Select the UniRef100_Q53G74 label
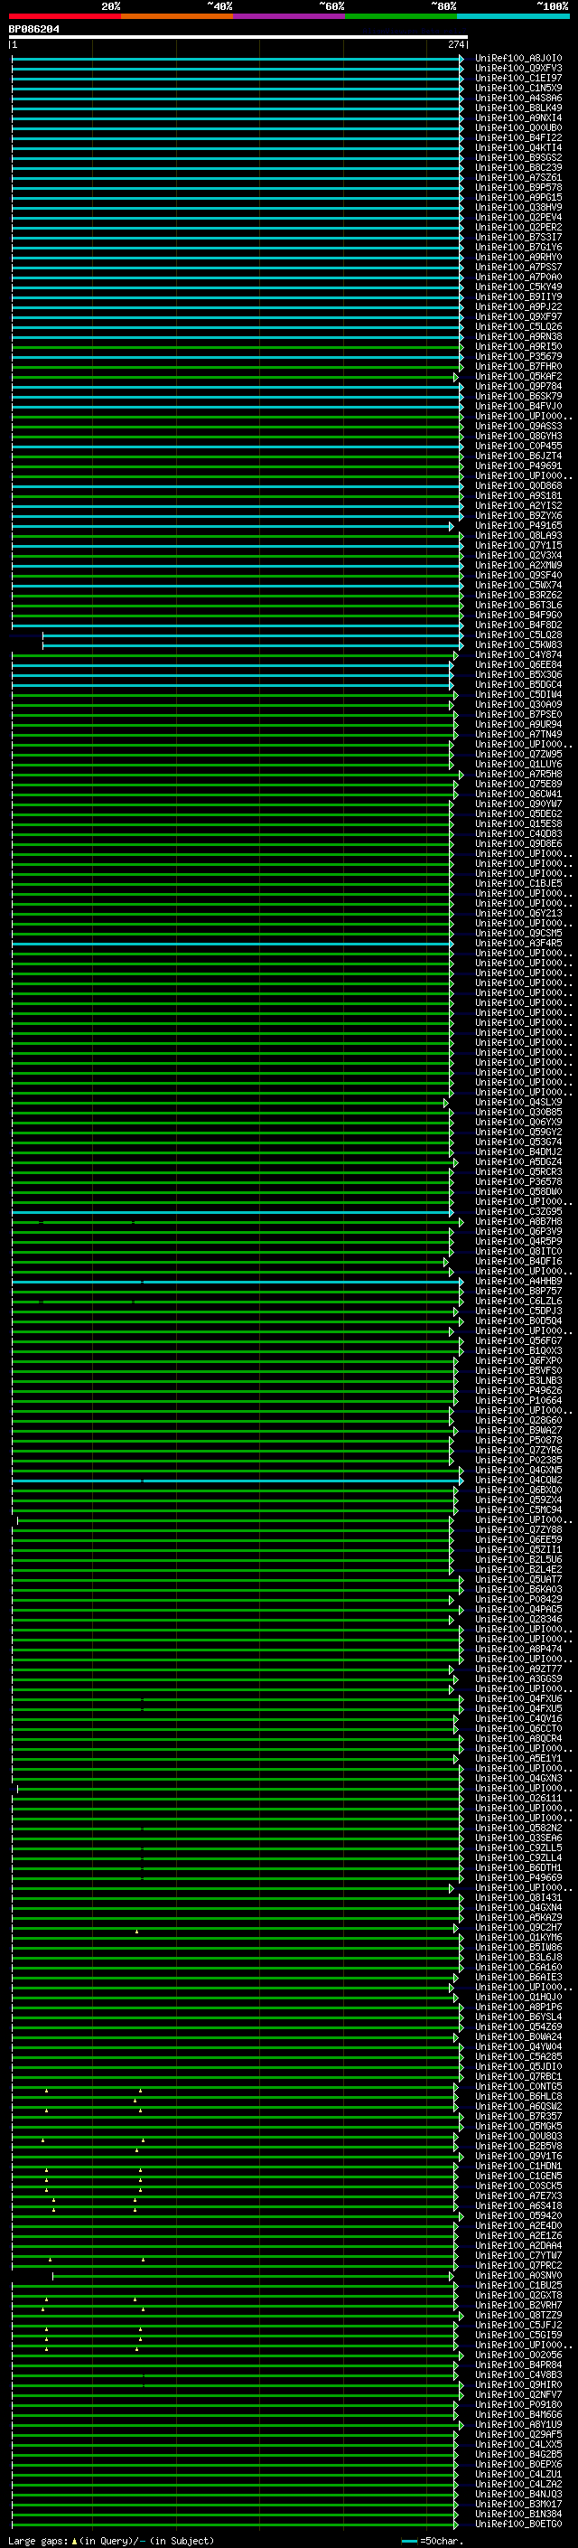 pos(518,1142)
